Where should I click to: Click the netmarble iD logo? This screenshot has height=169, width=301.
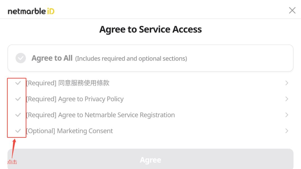click(x=31, y=11)
